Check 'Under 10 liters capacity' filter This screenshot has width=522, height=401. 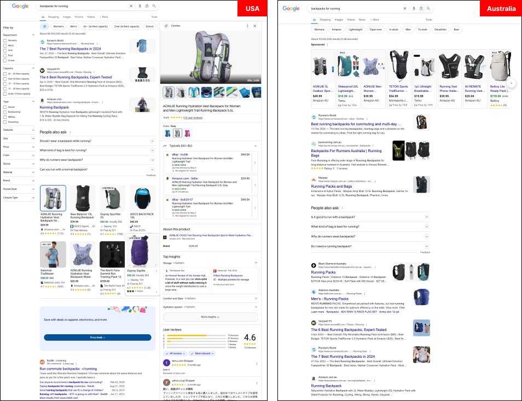pos(5,94)
